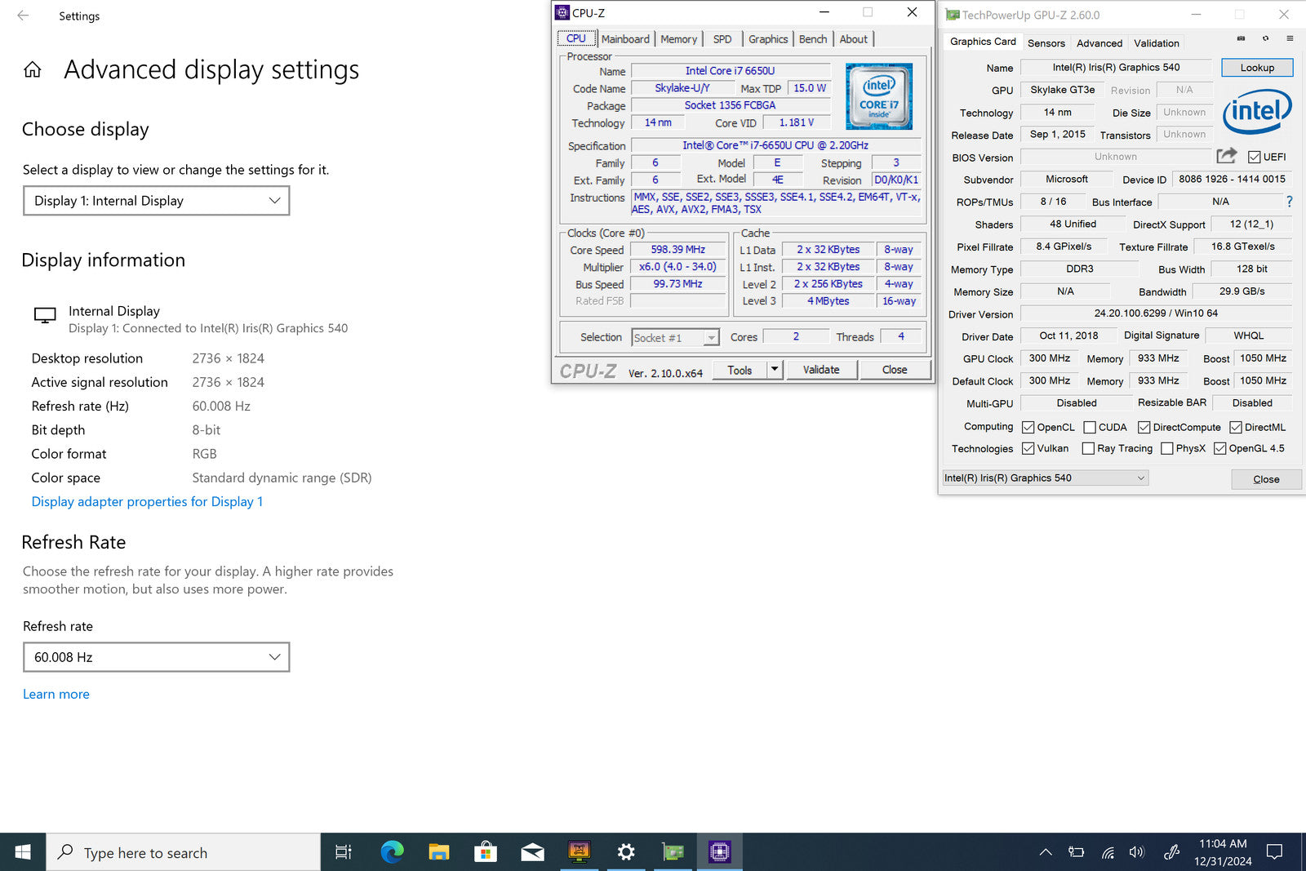Viewport: 1306px width, 871px height.
Task: Open the CPU-Z Tools dropdown arrow
Action: pos(775,370)
